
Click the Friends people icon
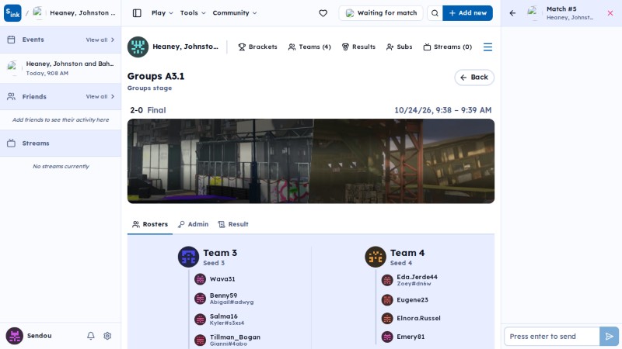coord(11,96)
